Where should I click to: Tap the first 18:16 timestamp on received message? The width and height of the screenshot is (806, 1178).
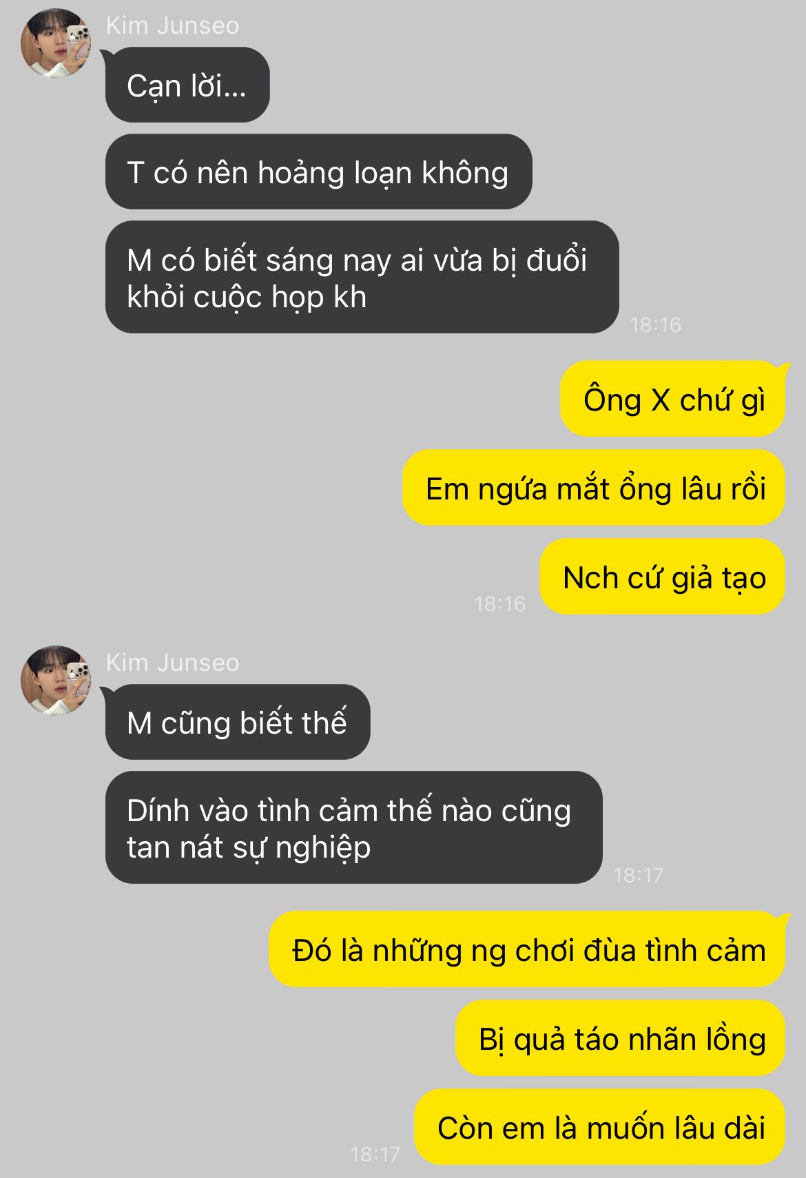[x=655, y=324]
